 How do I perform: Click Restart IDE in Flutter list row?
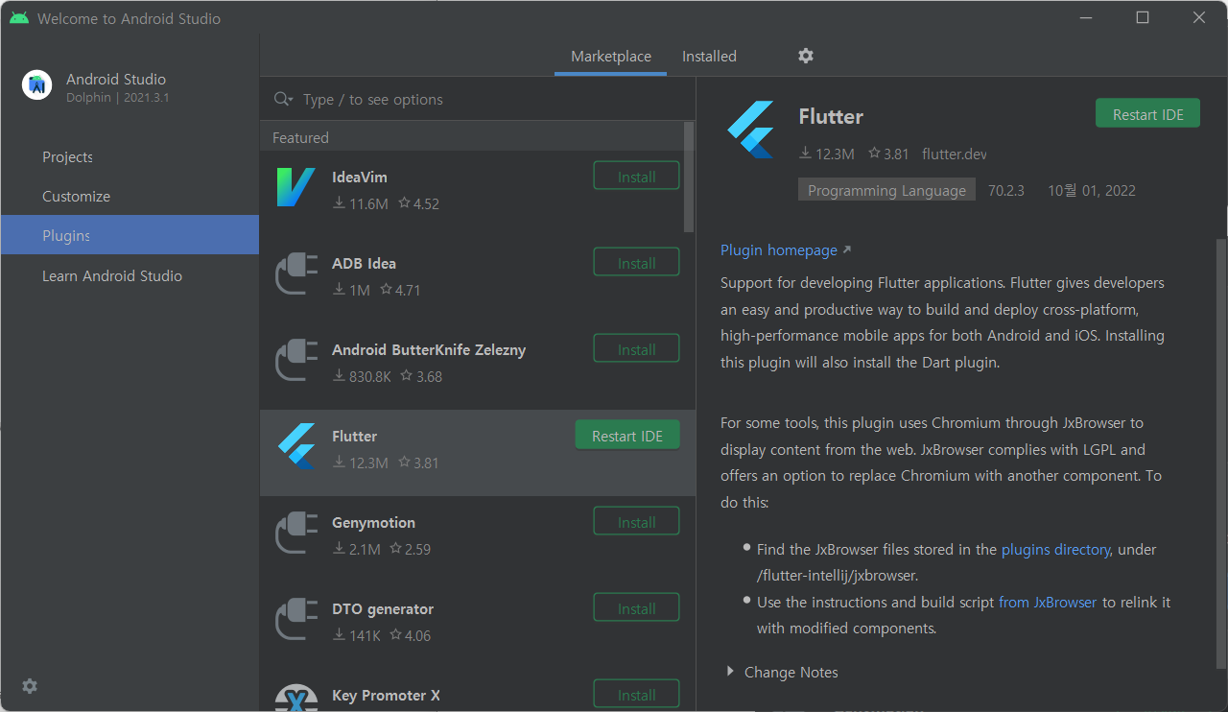[x=627, y=436]
